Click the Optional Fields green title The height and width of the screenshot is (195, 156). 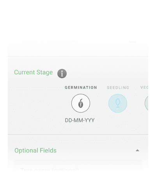(35, 151)
